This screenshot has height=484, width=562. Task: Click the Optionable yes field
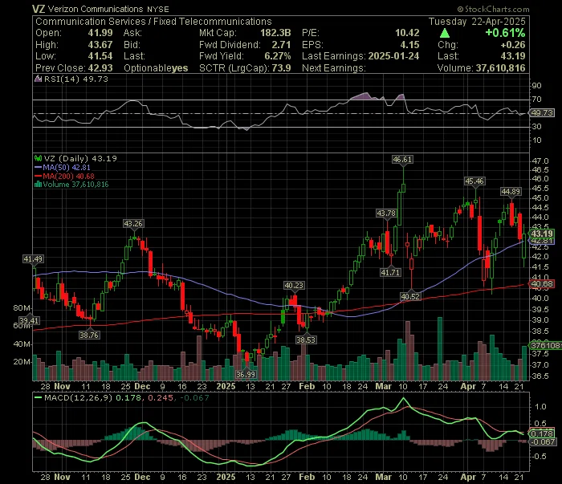(x=156, y=68)
